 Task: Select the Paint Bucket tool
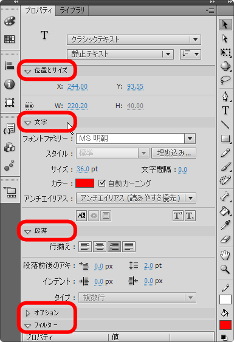point(225,211)
